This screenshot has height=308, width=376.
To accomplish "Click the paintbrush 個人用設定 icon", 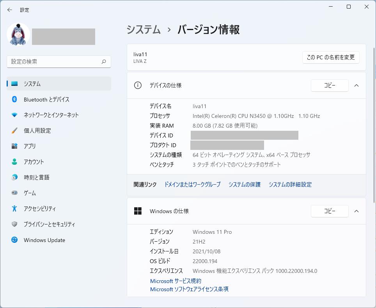I will click(14, 131).
